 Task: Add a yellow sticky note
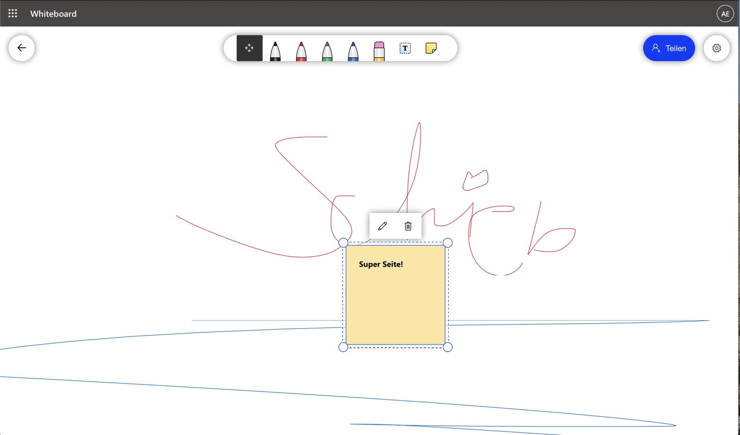[x=431, y=48]
